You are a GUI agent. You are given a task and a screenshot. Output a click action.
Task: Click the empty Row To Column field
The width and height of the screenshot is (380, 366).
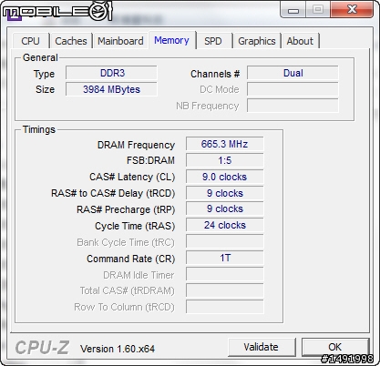(x=225, y=307)
